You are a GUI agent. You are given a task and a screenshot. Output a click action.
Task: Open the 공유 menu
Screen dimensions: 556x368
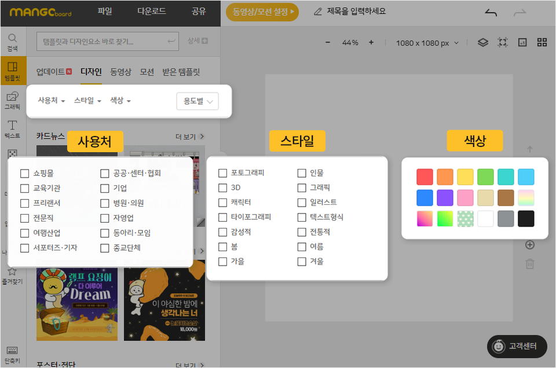click(x=199, y=12)
